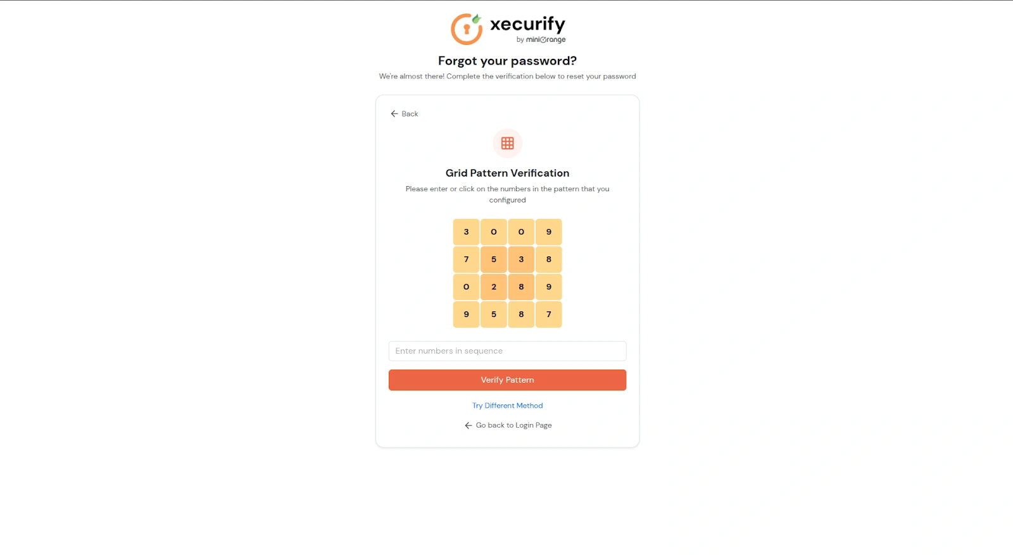Focus the Enter numbers in sequence field
Image resolution: width=1013 pixels, height=555 pixels.
tap(507, 351)
